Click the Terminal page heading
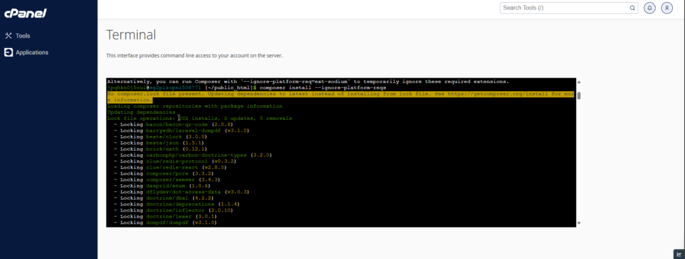Image resolution: width=685 pixels, height=259 pixels. (x=131, y=35)
